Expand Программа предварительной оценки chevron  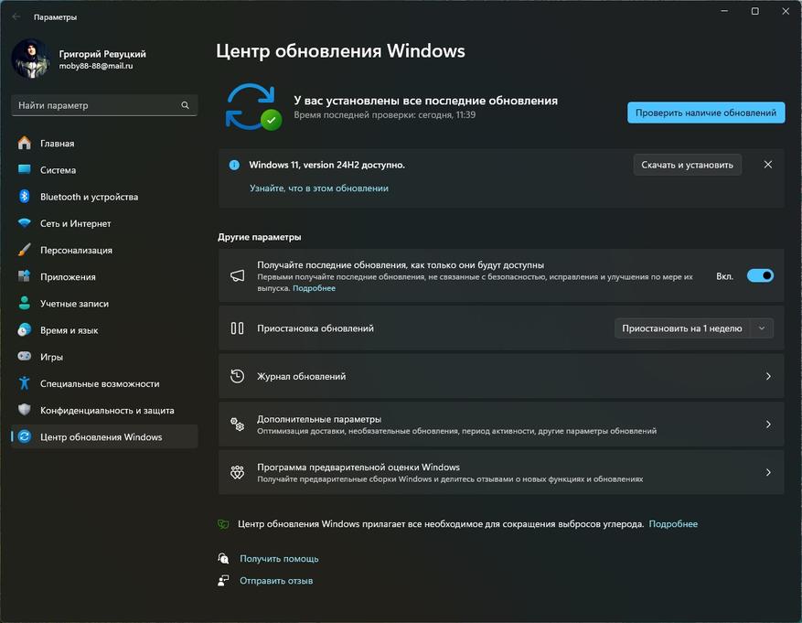coord(768,472)
